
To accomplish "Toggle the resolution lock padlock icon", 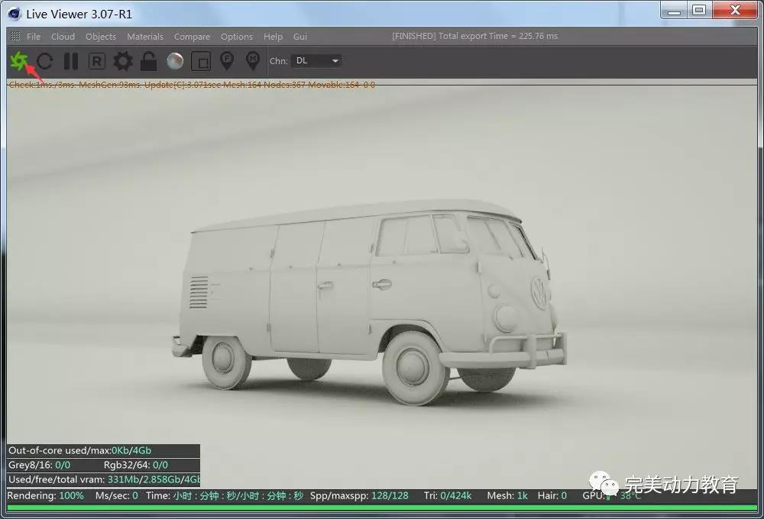I will (x=149, y=61).
